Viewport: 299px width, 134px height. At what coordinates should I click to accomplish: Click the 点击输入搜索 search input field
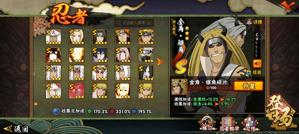point(134,23)
